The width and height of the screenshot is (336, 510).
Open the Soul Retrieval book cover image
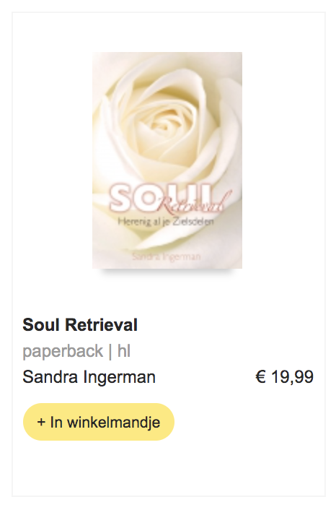167,160
